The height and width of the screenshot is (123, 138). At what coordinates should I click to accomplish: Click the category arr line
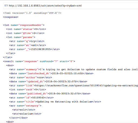pyautogui.click(x=25, y=106)
